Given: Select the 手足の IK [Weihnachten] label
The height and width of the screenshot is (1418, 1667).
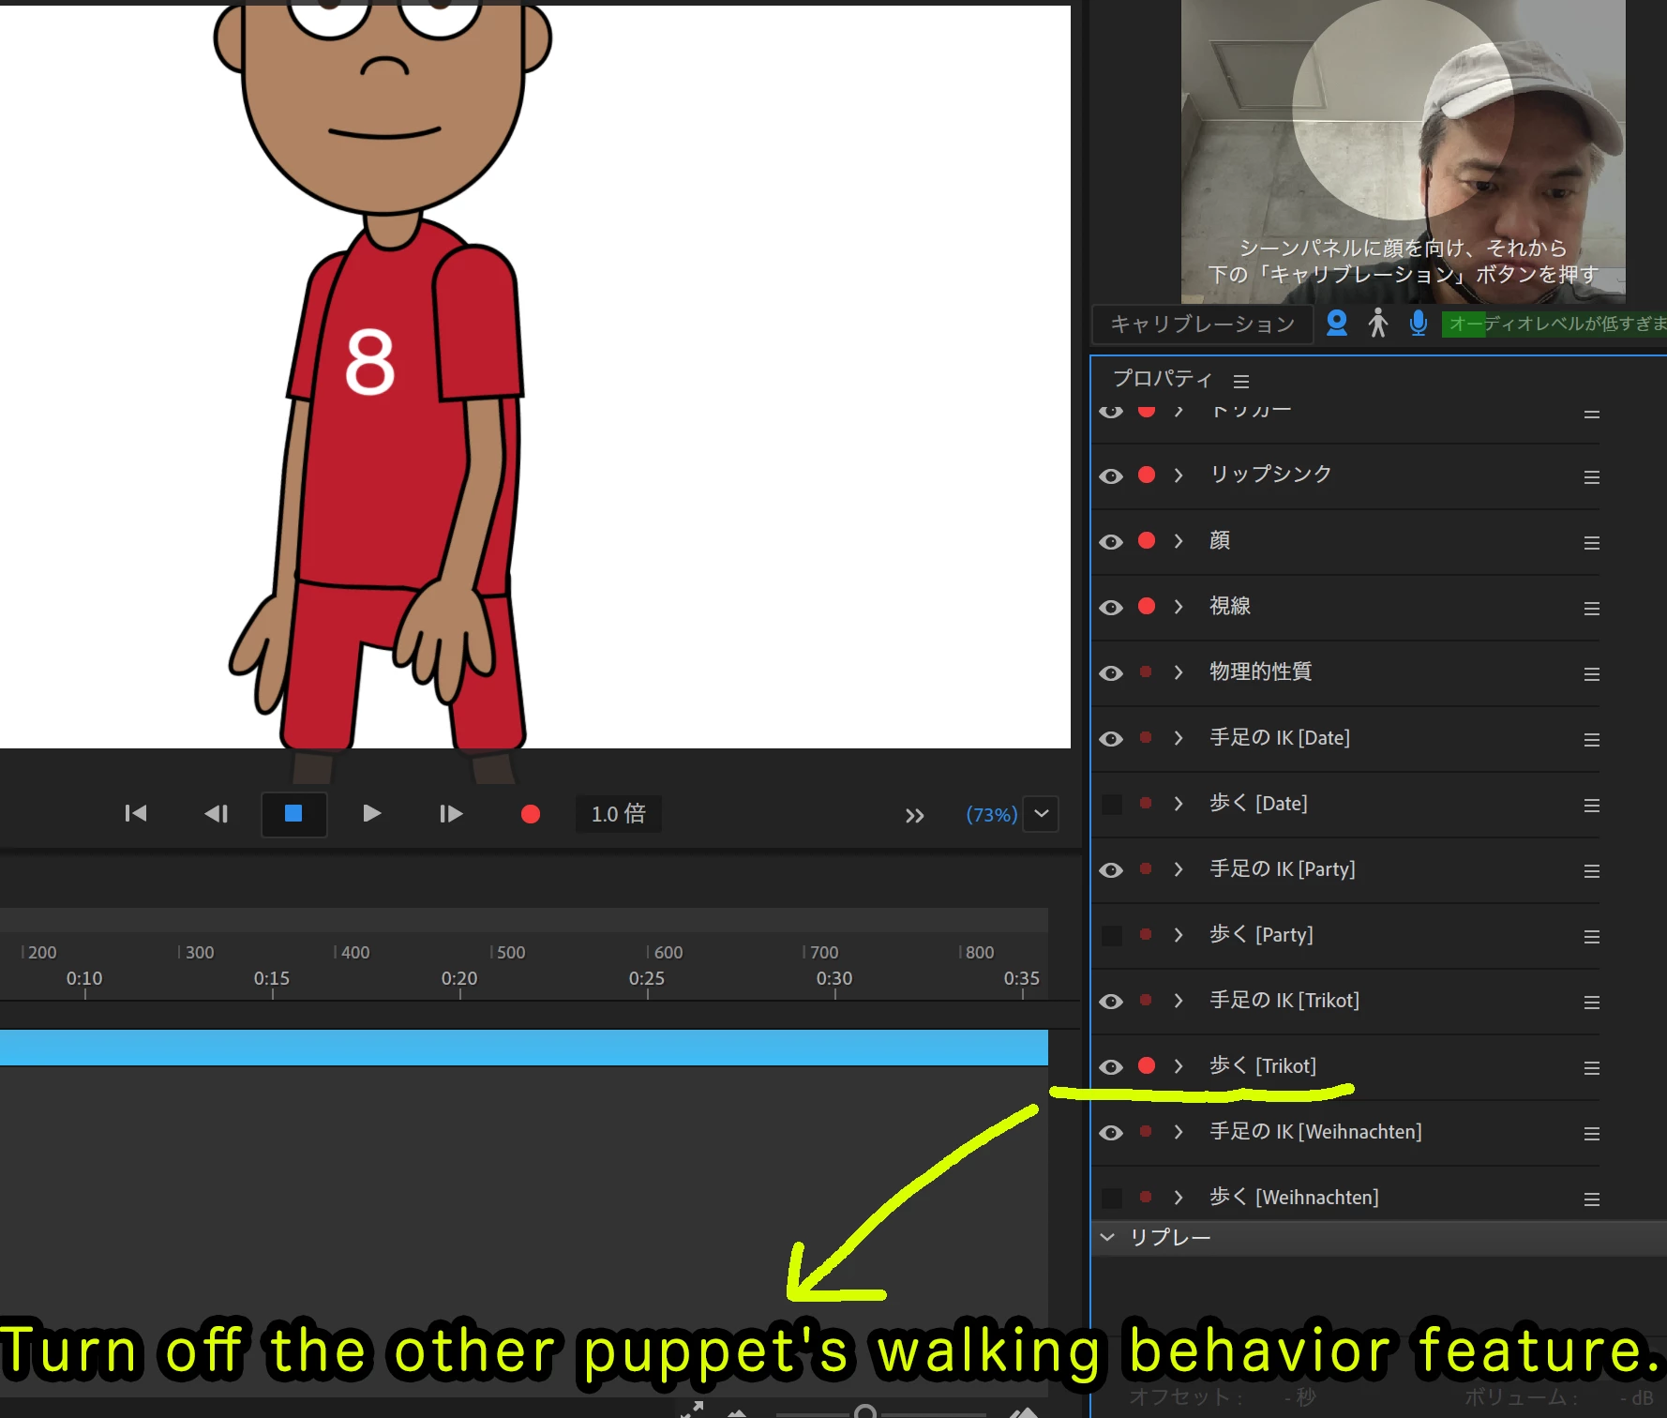Looking at the screenshot, I should point(1315,1132).
